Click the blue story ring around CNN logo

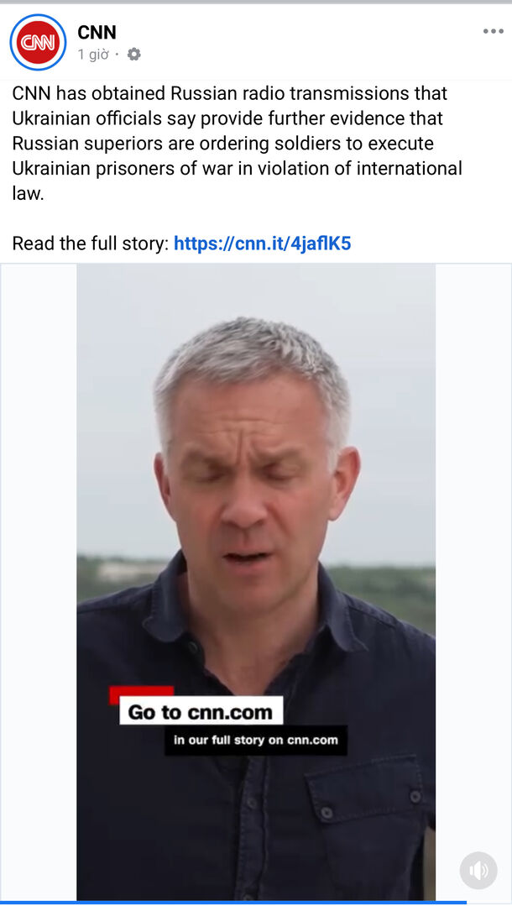[38, 42]
